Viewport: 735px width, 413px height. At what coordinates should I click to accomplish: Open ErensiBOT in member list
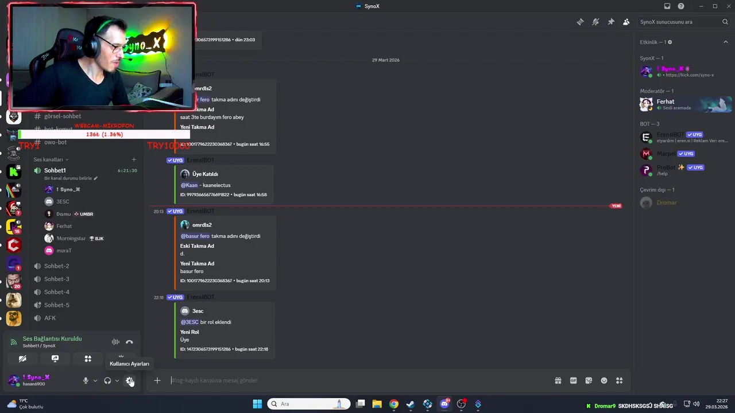pos(684,138)
